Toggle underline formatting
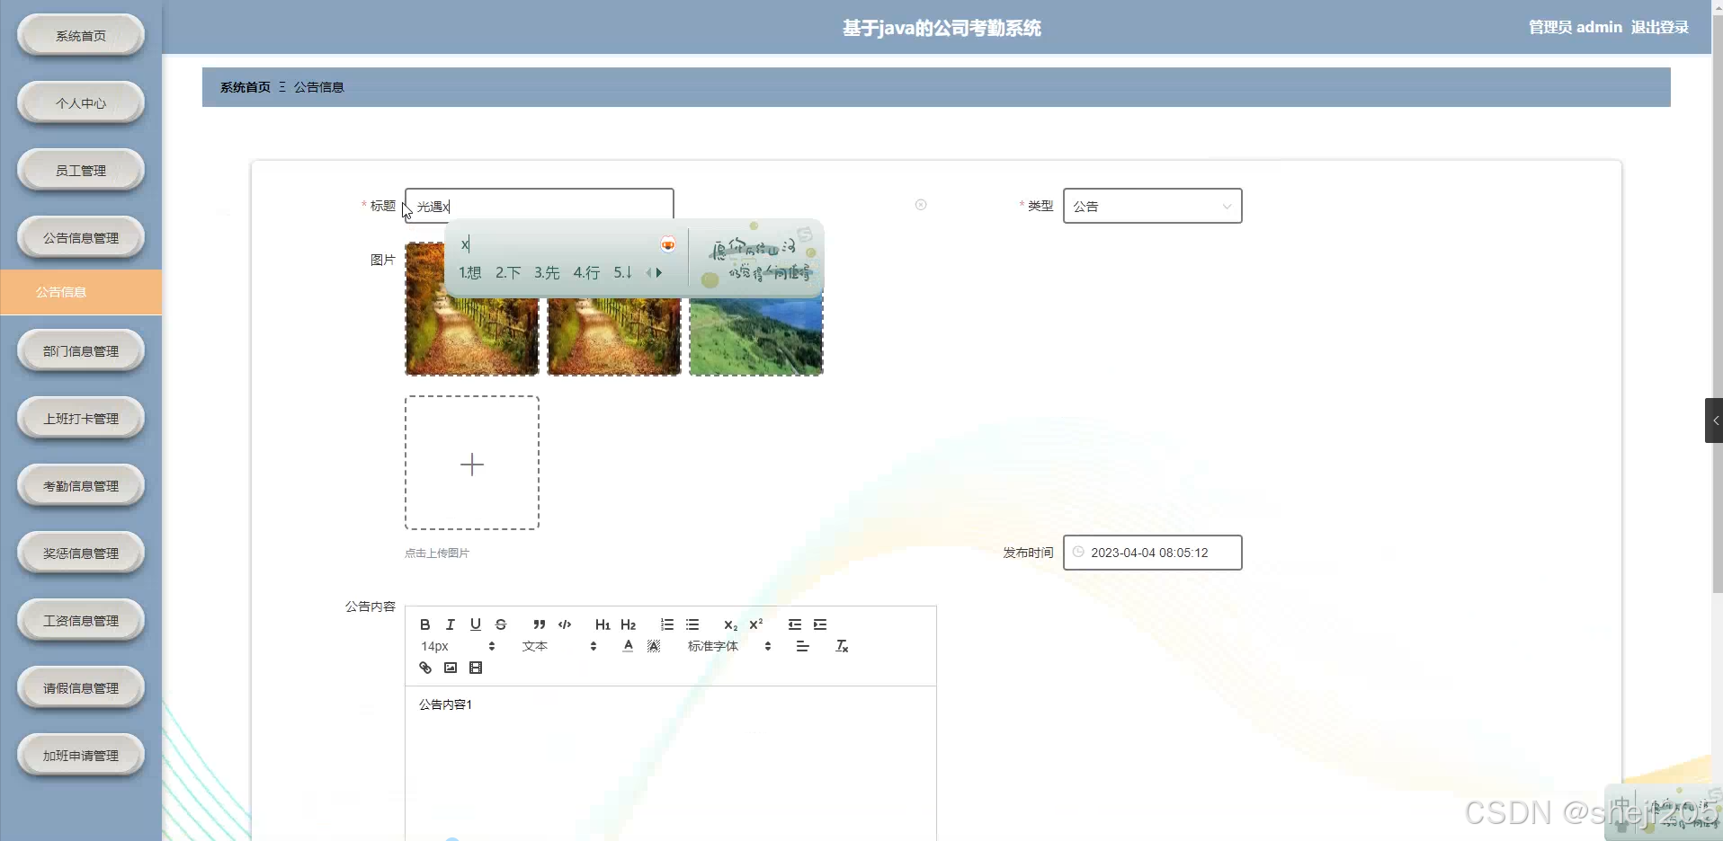The width and height of the screenshot is (1723, 841). tap(474, 624)
